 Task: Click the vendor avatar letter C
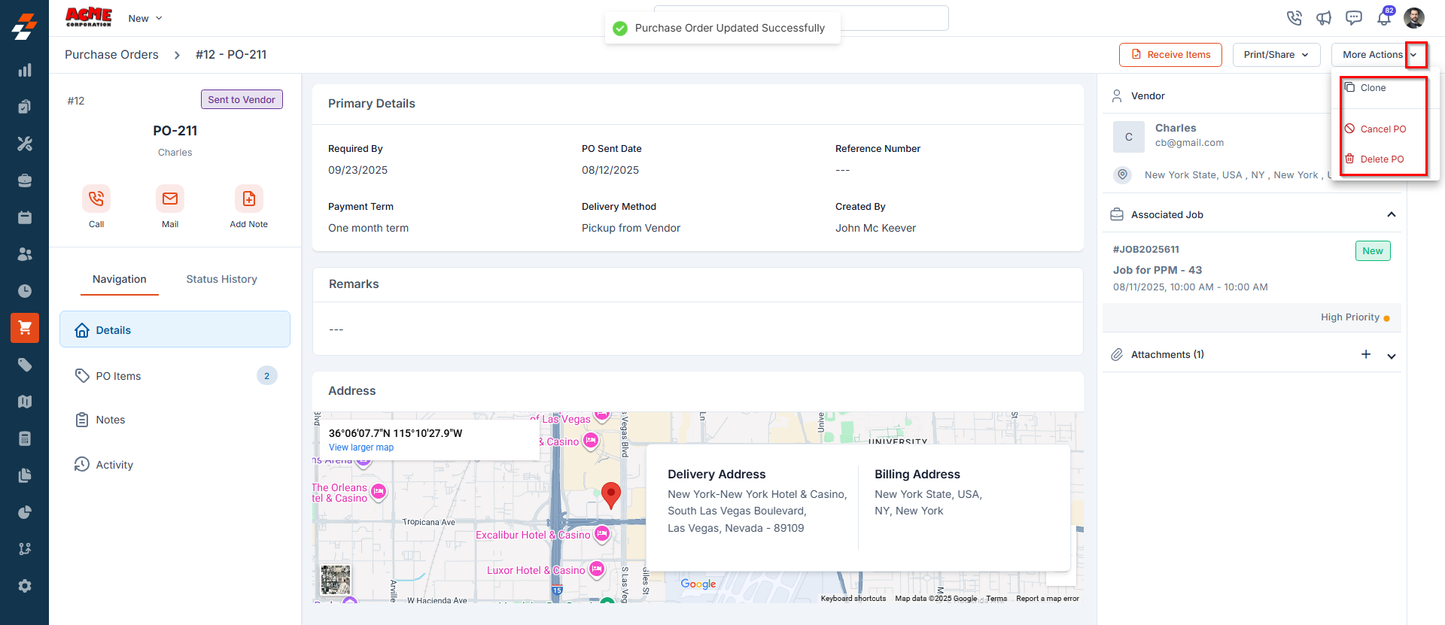(x=1129, y=137)
